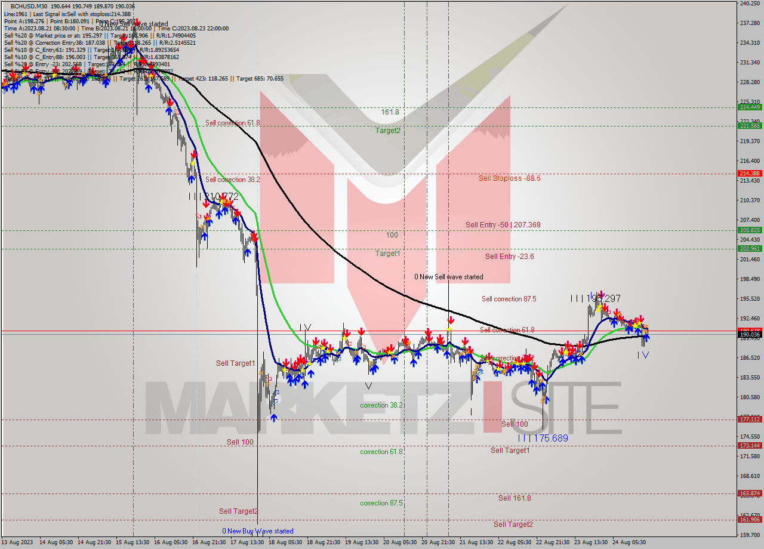Click the '24 Aug 05:30' time label
The height and width of the screenshot is (549, 764).
(630, 542)
